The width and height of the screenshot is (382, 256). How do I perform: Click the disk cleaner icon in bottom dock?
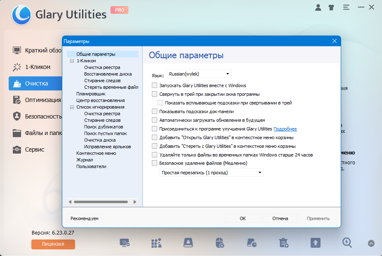tap(188, 243)
